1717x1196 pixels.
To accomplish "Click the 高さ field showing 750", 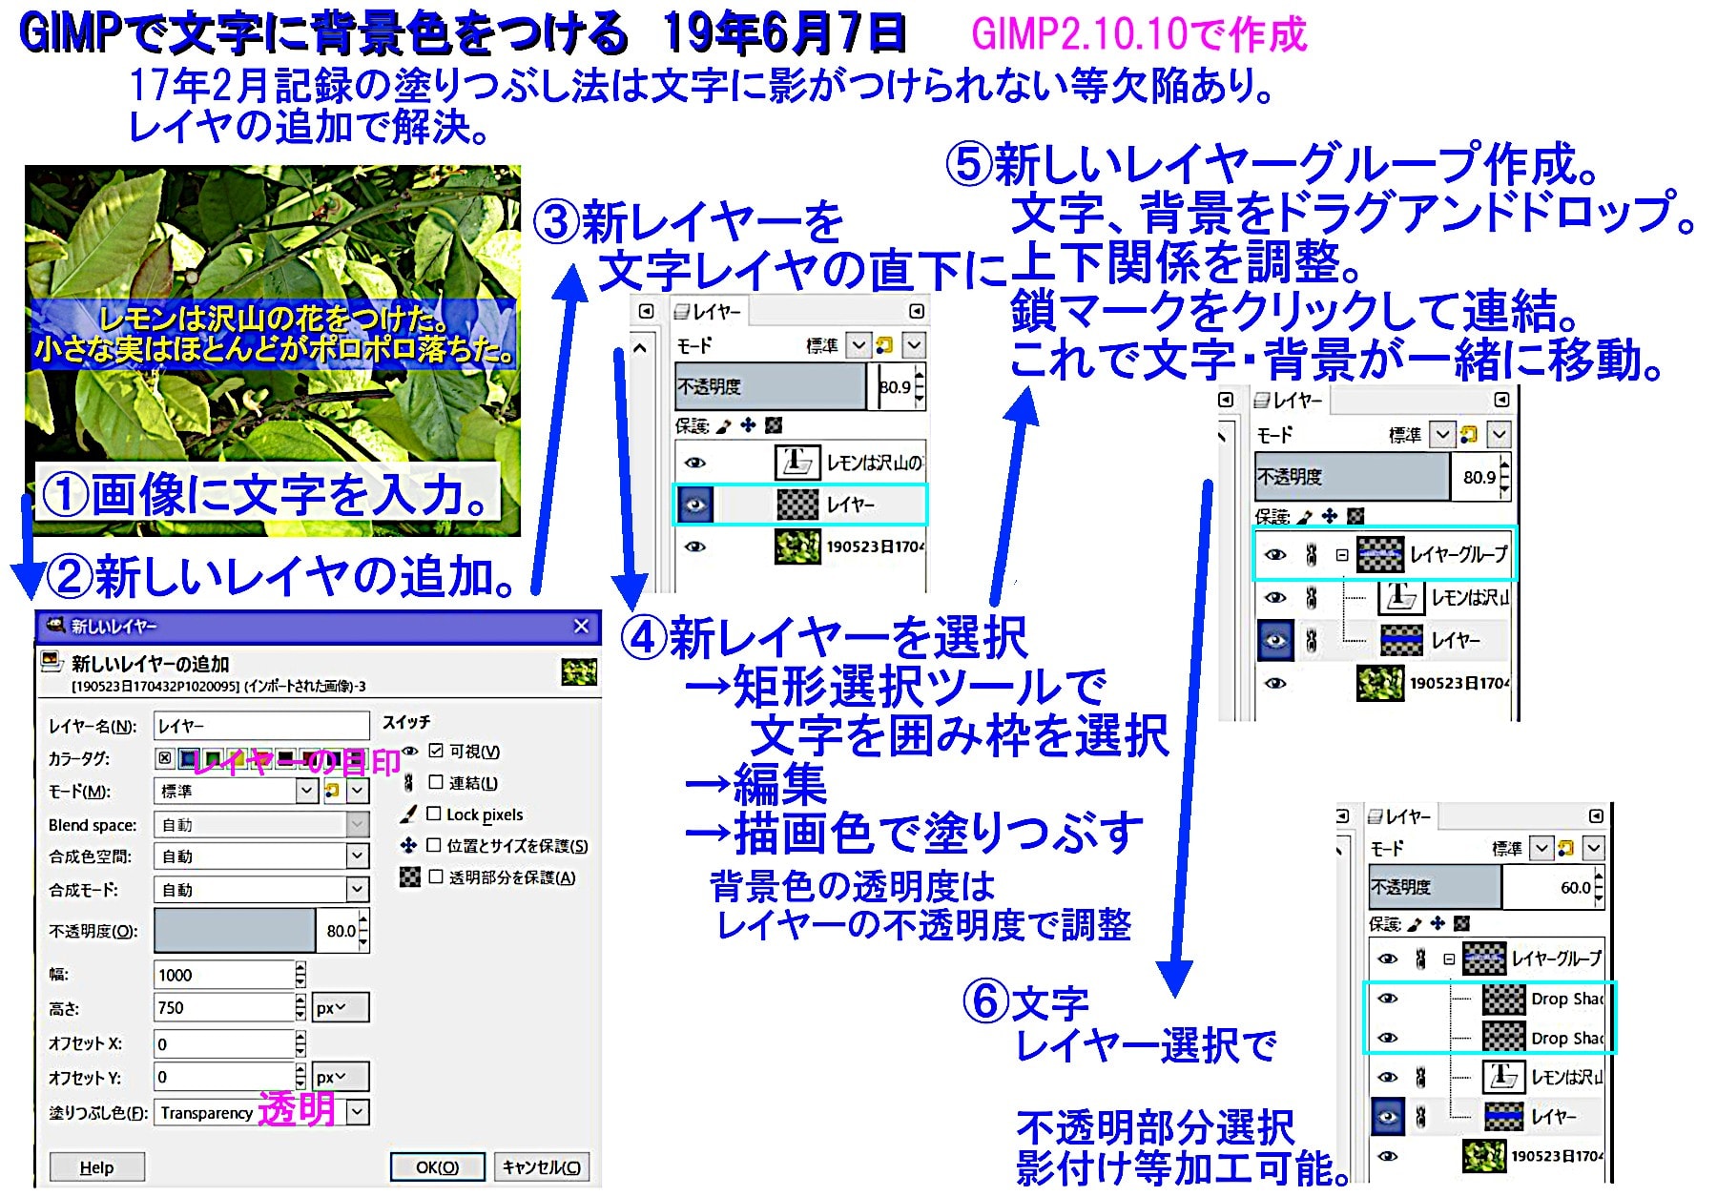I will pyautogui.click(x=224, y=1007).
